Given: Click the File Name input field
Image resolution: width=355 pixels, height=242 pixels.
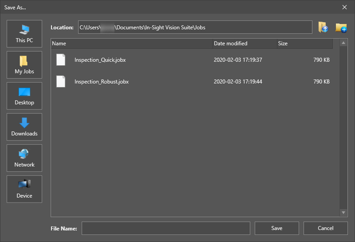Looking at the screenshot, I should point(166,228).
